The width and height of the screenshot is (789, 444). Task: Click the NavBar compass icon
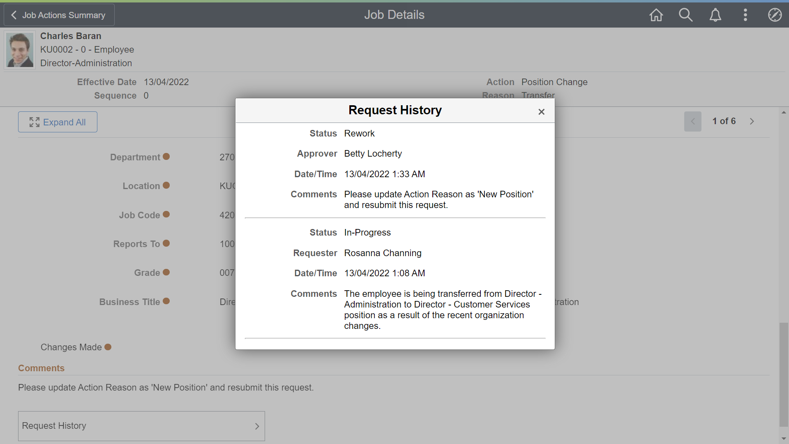click(x=775, y=15)
